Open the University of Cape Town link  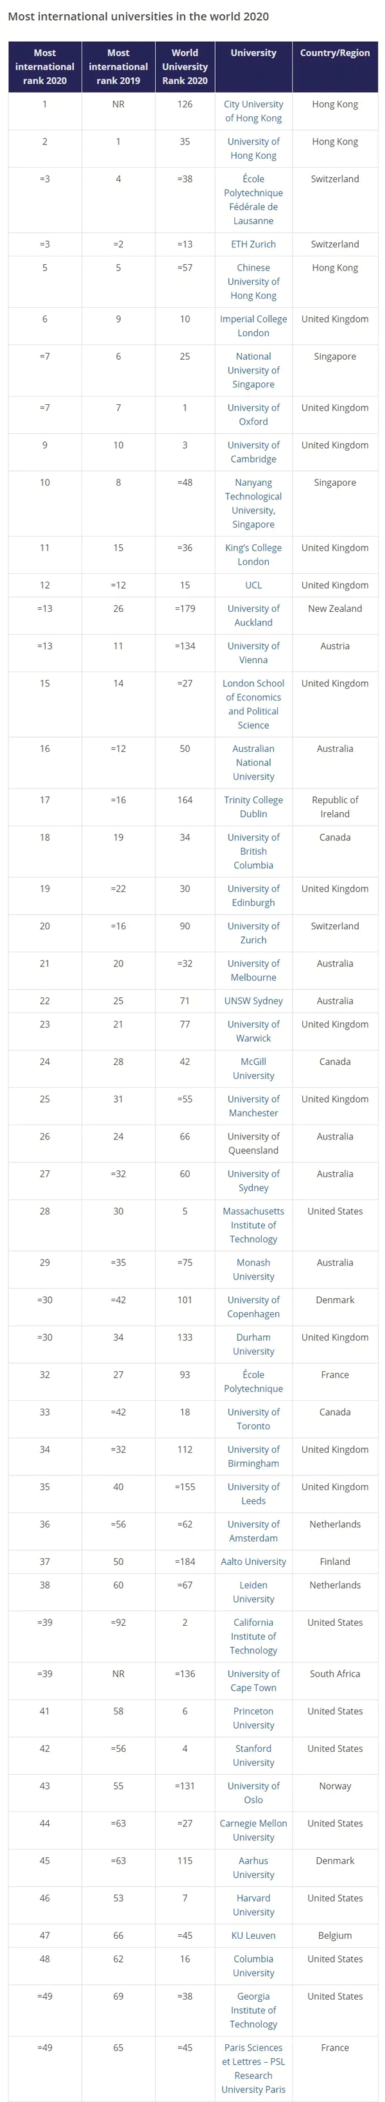tap(253, 1680)
